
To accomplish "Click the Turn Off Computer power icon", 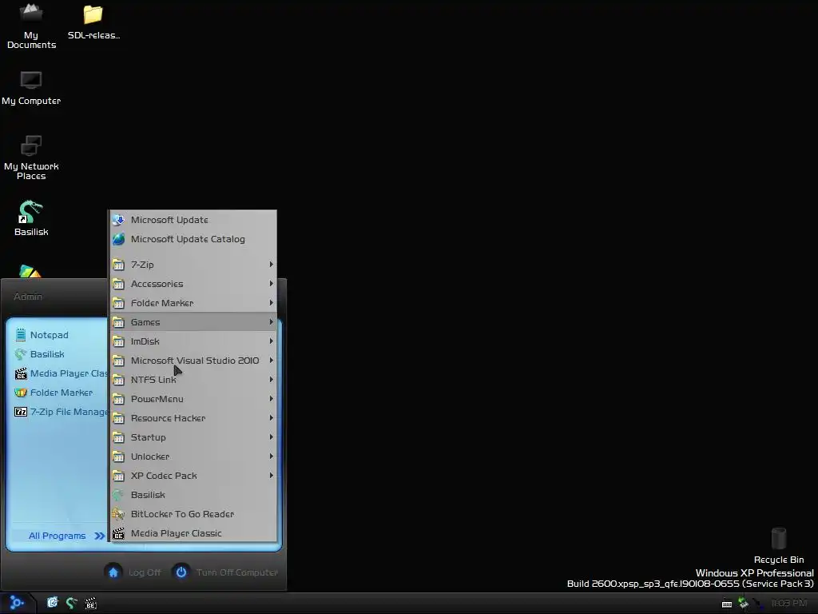I will (x=181, y=572).
